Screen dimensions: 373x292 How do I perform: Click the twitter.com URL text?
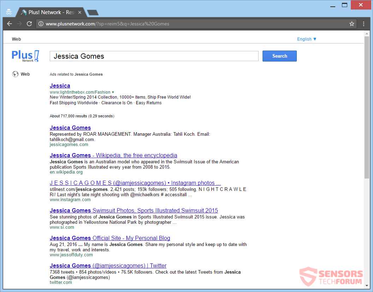coord(61,282)
